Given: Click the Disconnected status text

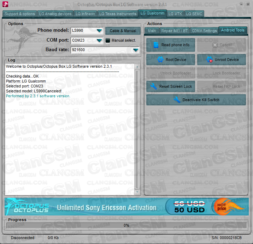Looking at the screenshot, I should 23,238.
